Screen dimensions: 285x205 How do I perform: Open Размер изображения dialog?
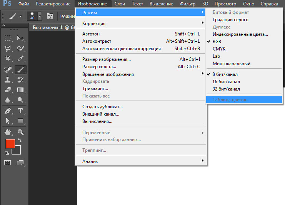[140, 59]
